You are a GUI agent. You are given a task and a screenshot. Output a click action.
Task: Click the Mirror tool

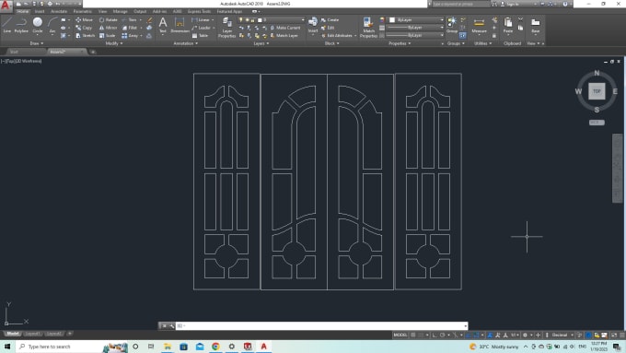(109, 28)
